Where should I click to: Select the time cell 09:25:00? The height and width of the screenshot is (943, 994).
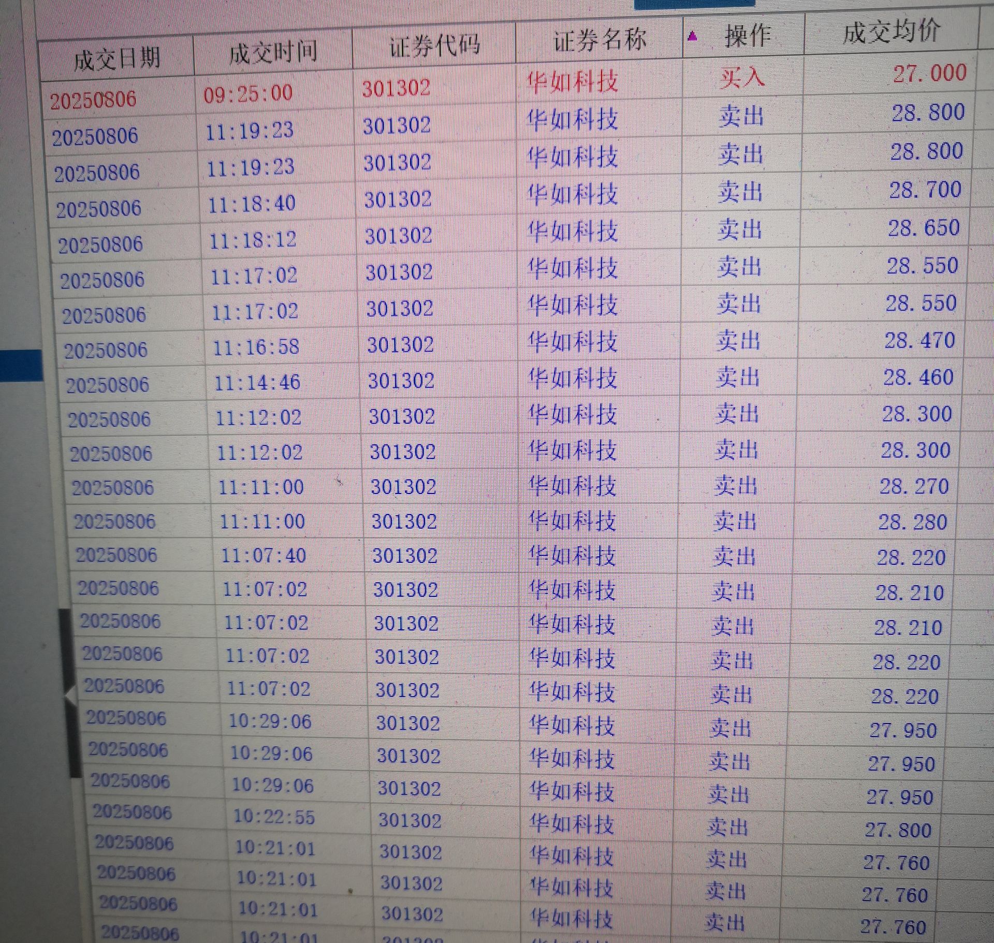(248, 94)
